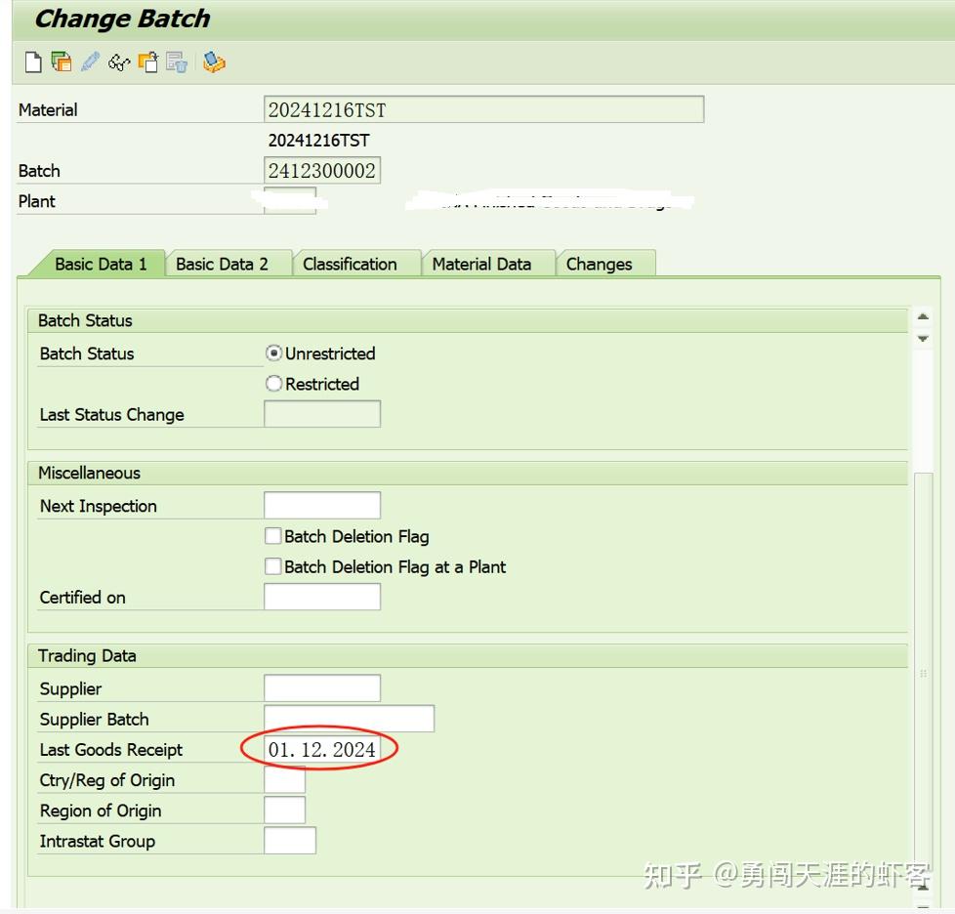
Task: Enable the Batch Deletion Flag checkbox
Action: (x=272, y=536)
